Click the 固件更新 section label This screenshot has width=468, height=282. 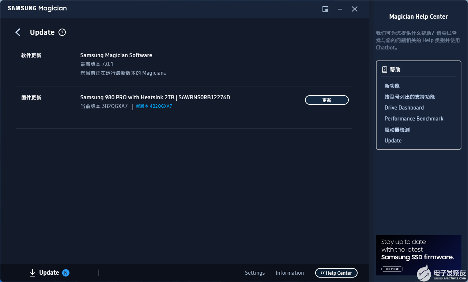click(31, 98)
